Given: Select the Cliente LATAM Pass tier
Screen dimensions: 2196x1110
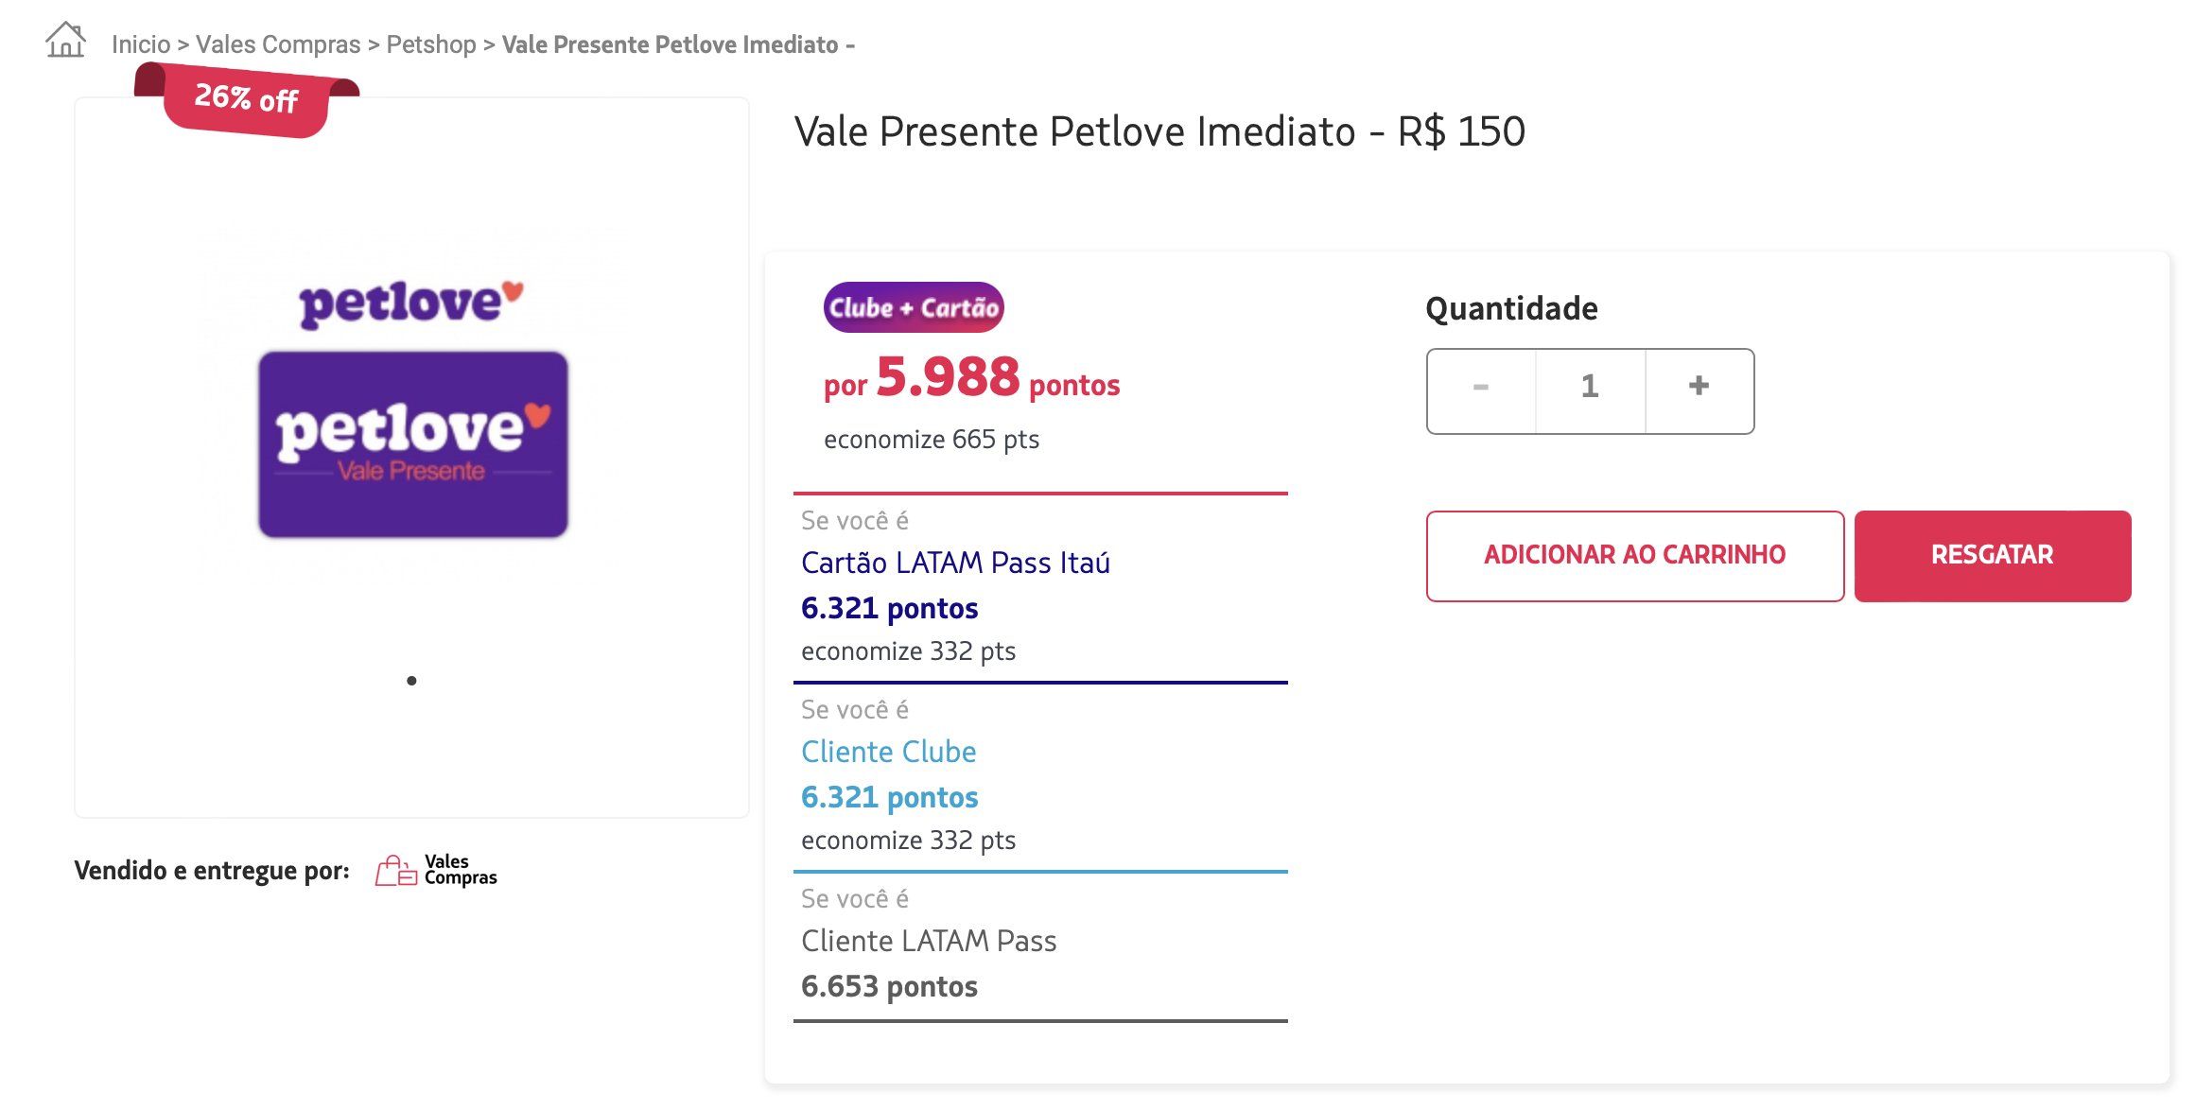Looking at the screenshot, I should 929,941.
